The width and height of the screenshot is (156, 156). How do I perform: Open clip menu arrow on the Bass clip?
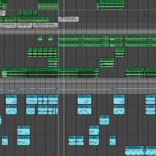click(x=127, y=148)
